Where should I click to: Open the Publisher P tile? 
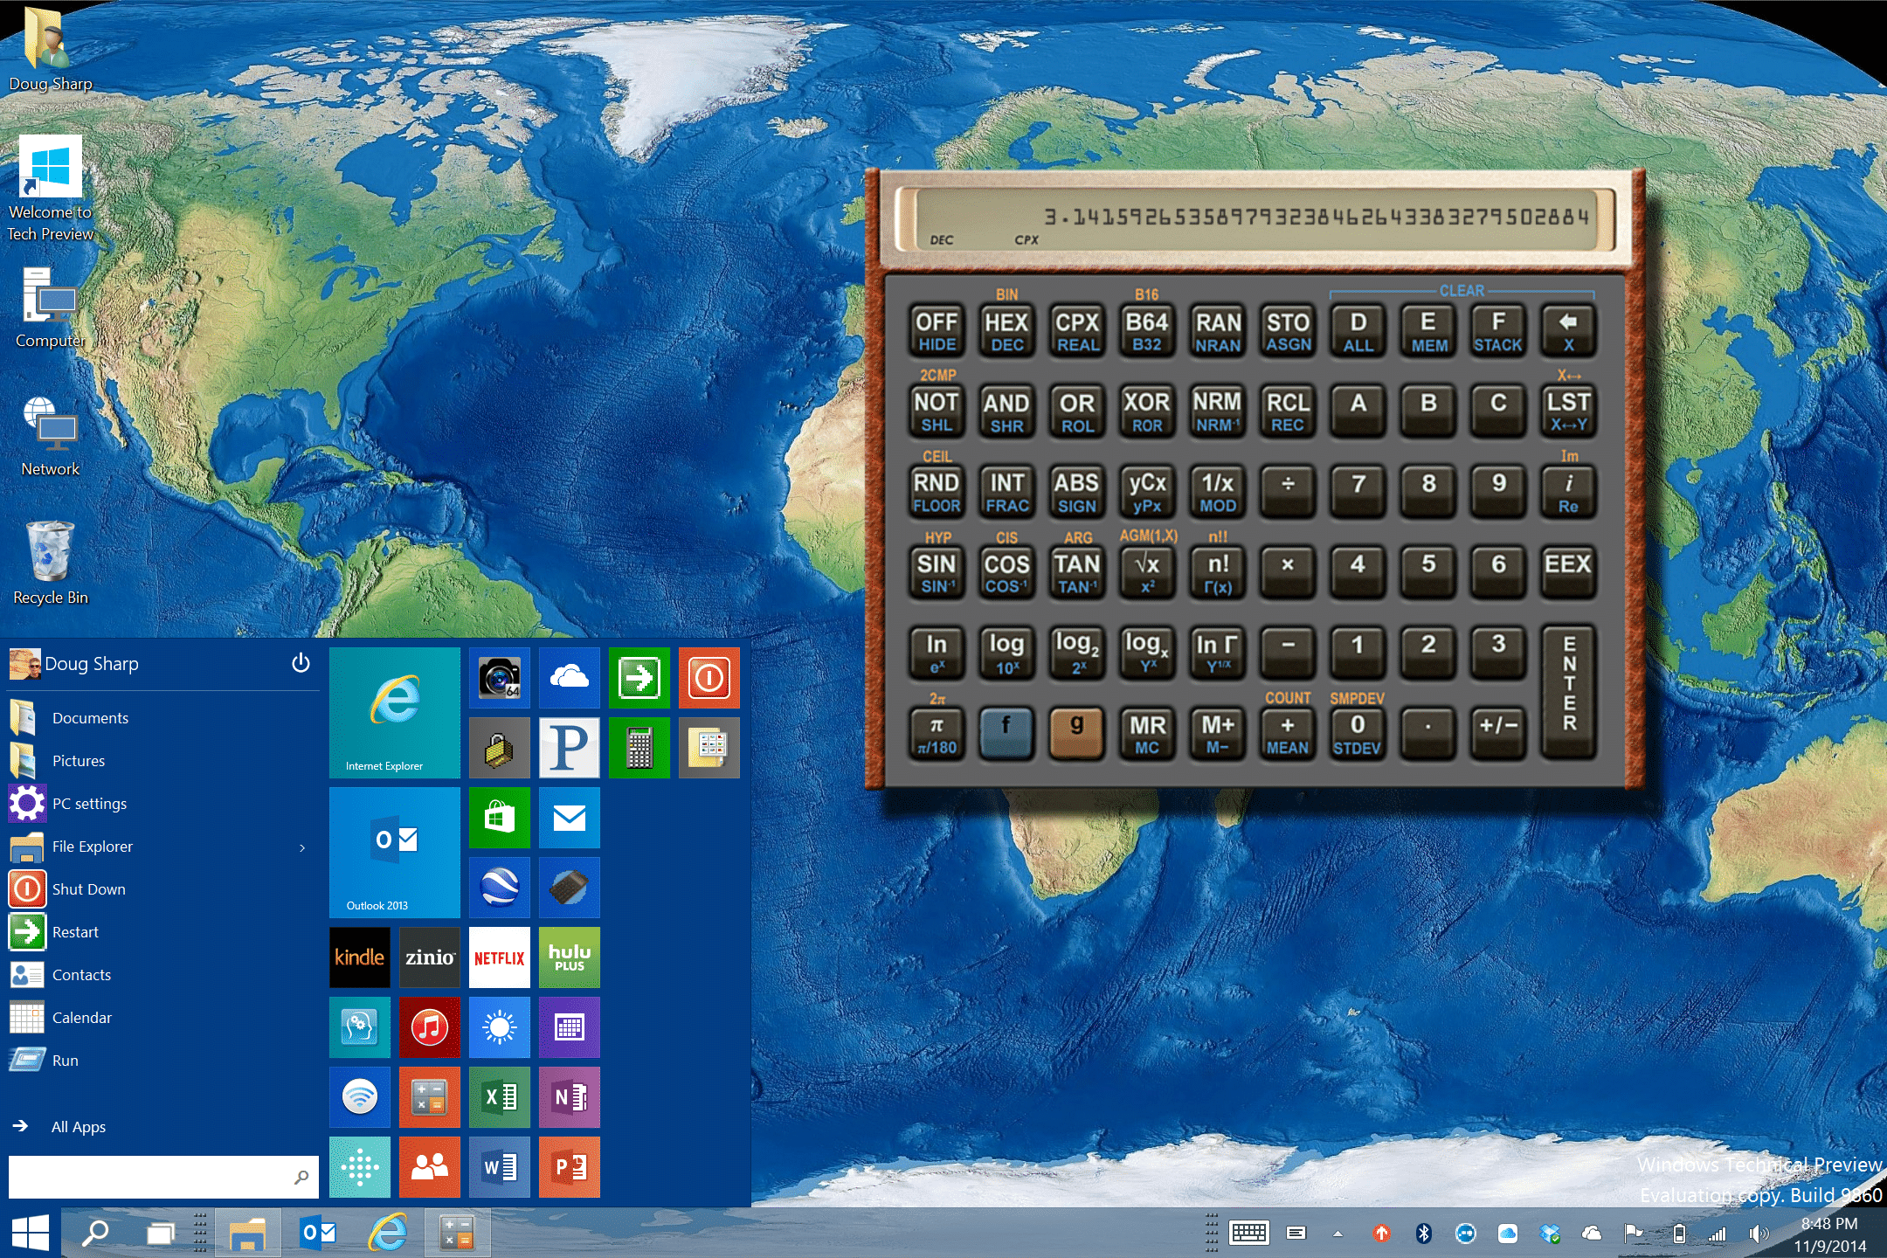570,748
